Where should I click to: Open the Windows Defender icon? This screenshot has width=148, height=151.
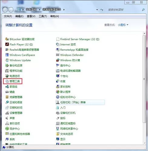[58, 55]
